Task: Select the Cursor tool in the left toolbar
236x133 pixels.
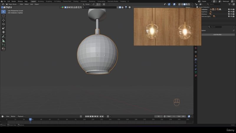Action: click(4, 16)
